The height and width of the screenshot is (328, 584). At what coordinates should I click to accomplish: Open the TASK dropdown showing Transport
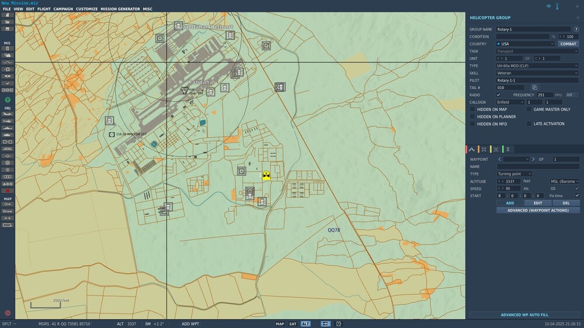click(537, 51)
